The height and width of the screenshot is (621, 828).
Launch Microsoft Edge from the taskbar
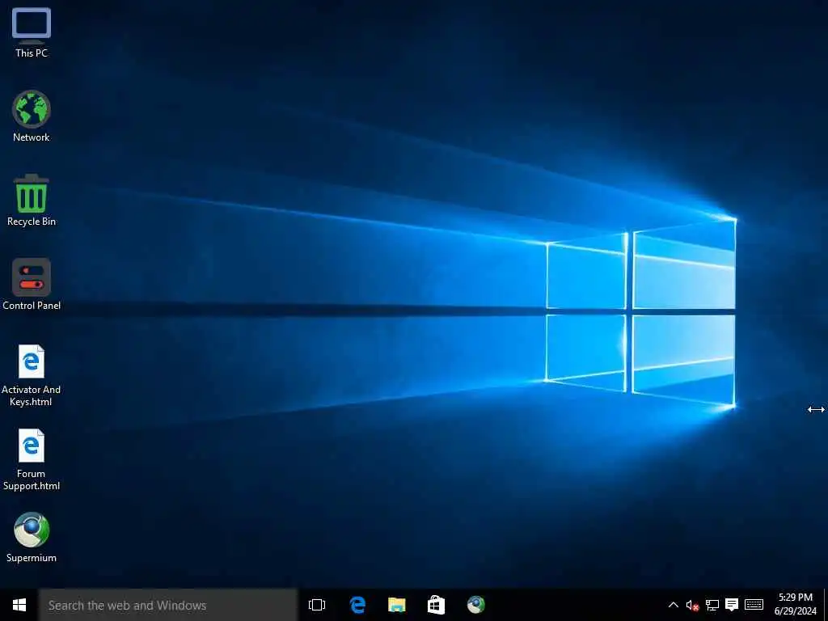click(357, 605)
